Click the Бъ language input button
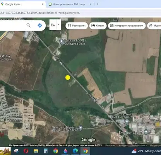Image resolution: width=161 pixels, height=155 pixels. (x=53, y=25)
